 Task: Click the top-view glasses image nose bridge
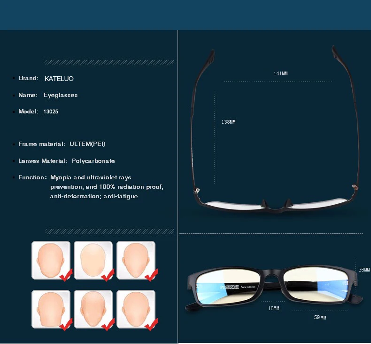tap(276, 206)
